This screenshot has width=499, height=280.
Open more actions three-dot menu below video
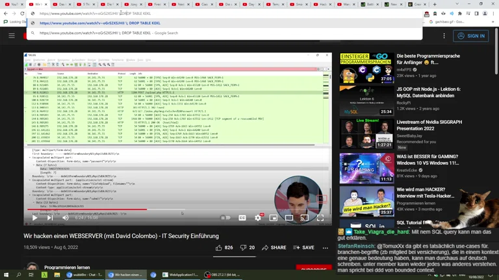[x=326, y=248]
